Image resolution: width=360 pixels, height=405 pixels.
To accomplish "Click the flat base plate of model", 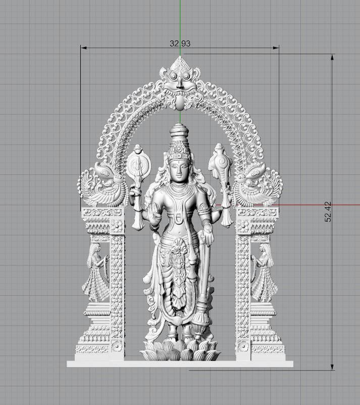I will pos(180,364).
